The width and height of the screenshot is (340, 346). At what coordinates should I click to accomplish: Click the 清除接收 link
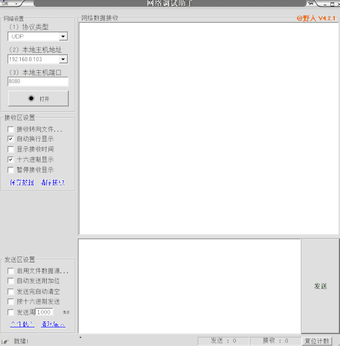coord(53,183)
